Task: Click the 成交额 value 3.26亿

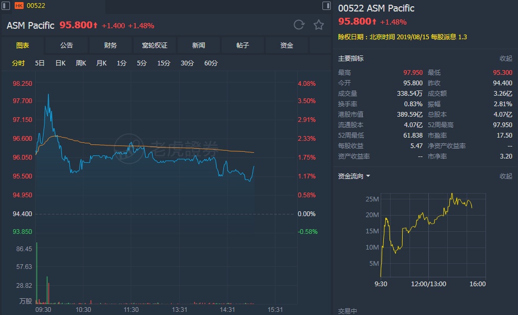Action: (503, 94)
